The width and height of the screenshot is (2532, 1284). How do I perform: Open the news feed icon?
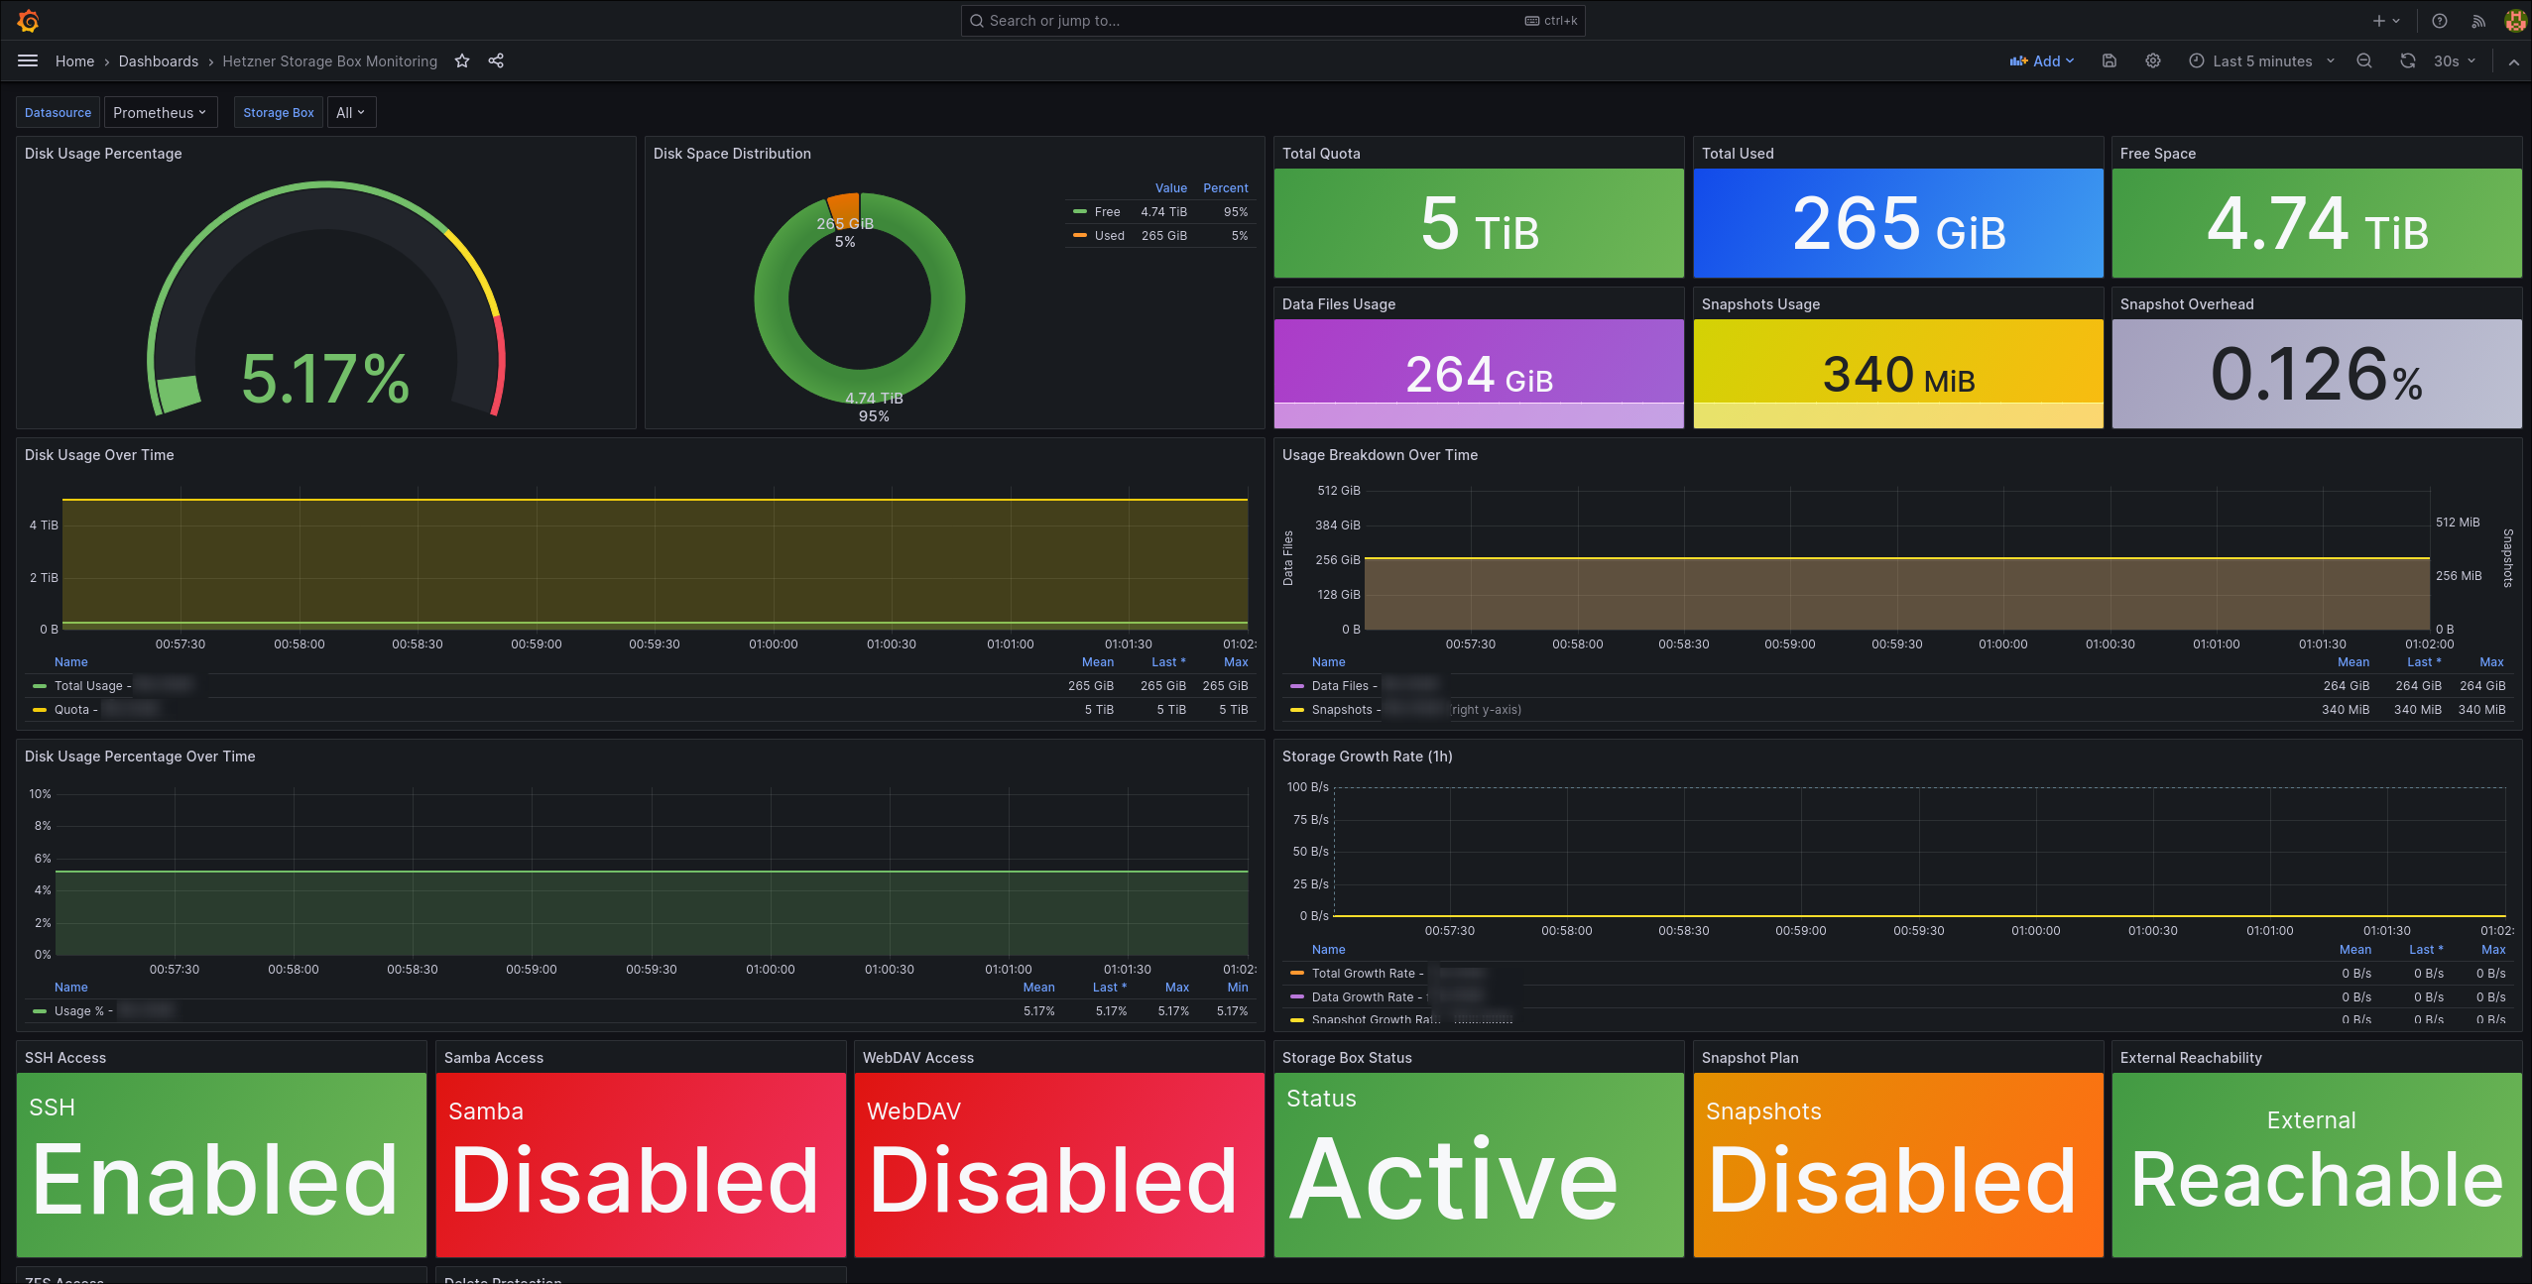tap(2478, 20)
